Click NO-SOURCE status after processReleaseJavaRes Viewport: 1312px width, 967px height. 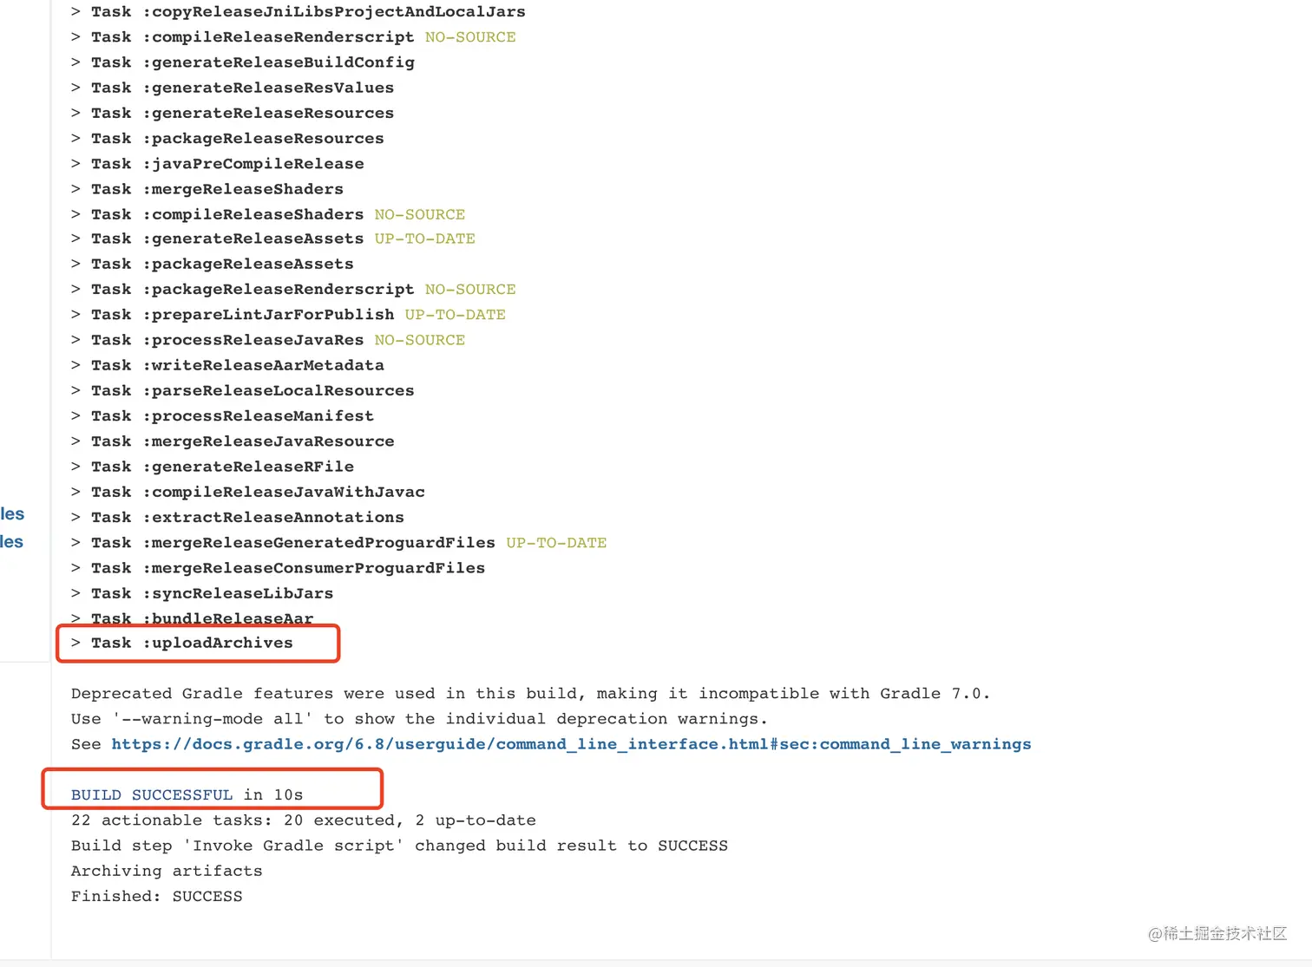[x=420, y=340]
